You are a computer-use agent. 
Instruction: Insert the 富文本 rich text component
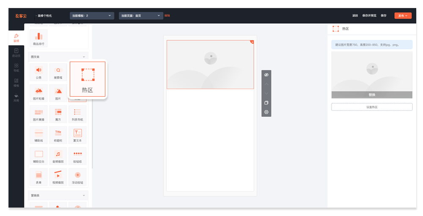click(77, 135)
